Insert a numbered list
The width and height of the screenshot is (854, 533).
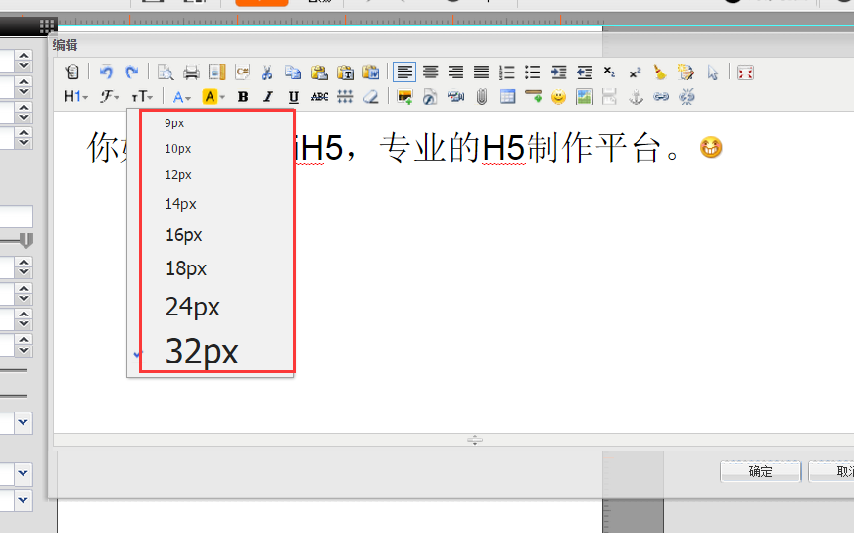click(507, 72)
